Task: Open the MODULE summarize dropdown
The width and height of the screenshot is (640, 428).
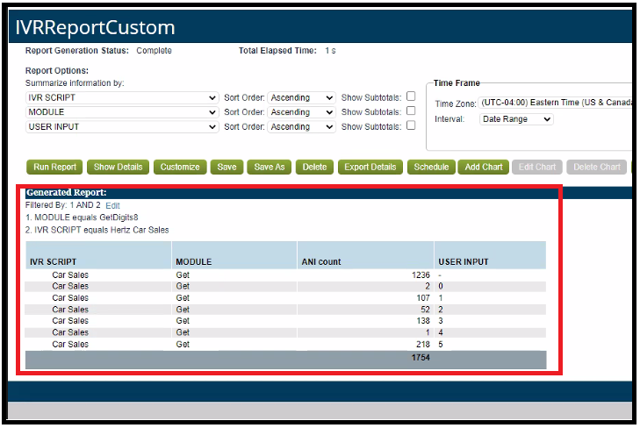Action: coord(122,112)
